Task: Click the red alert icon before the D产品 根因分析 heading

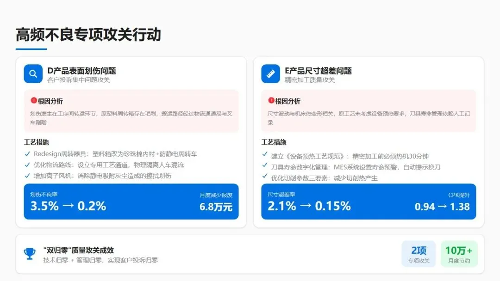Action: point(34,101)
